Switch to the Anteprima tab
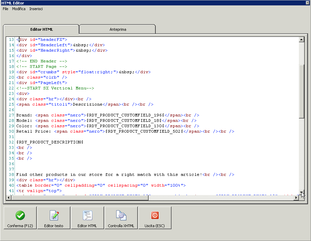Screen dimensions: 311x241 coord(118,29)
